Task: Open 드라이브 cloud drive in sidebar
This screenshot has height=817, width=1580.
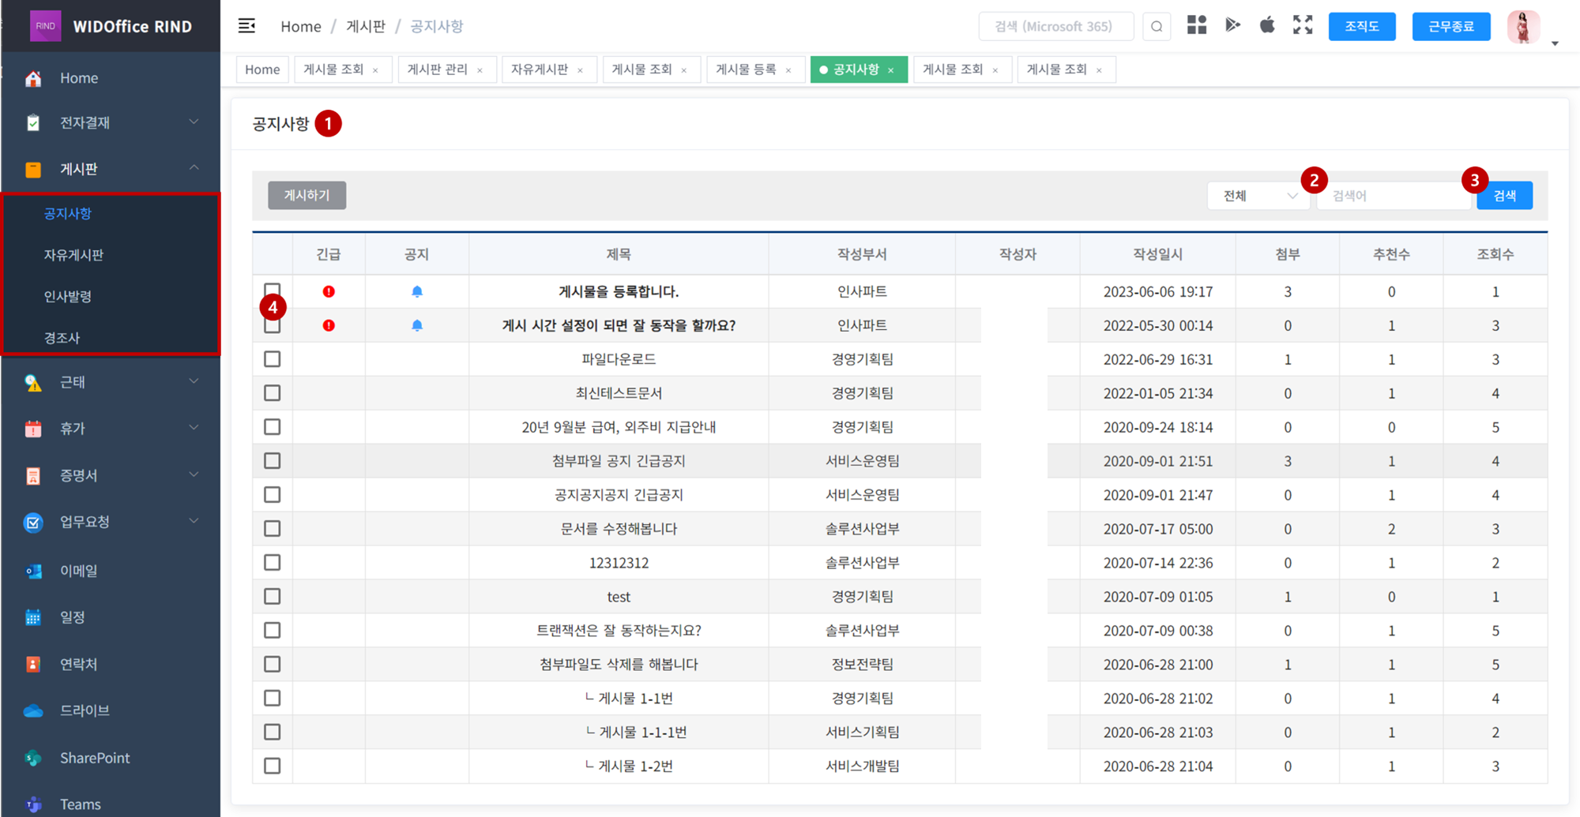Action: pos(85,710)
